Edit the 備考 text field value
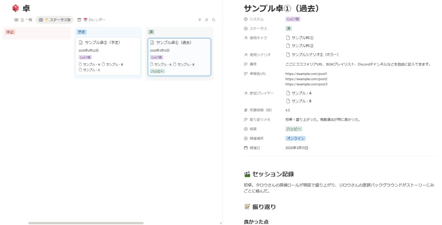The height and width of the screenshot is (225, 442). (x=358, y=64)
